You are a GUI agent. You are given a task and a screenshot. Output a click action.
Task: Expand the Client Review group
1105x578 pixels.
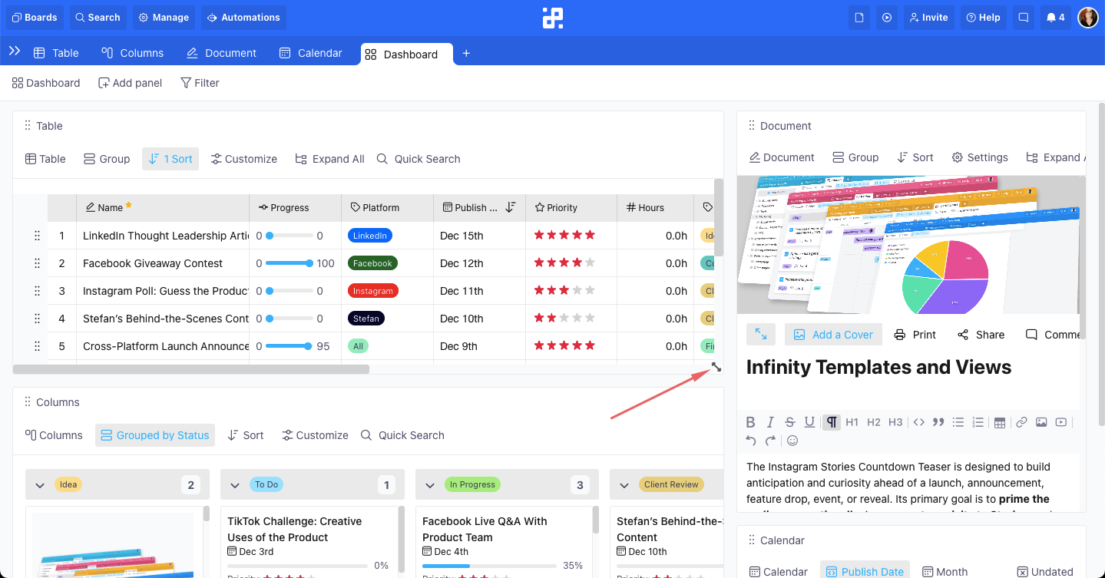(624, 484)
